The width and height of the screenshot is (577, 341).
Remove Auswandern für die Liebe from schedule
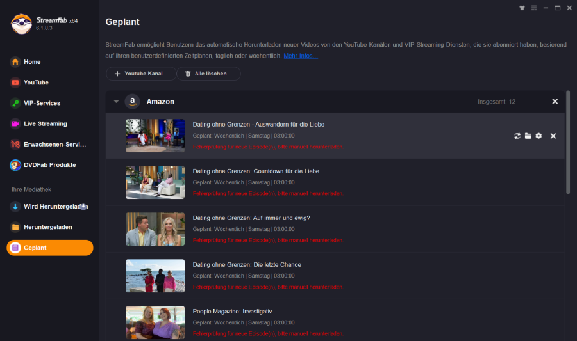pos(553,136)
